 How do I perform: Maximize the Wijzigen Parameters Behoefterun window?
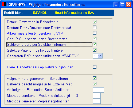[x=122, y=4]
